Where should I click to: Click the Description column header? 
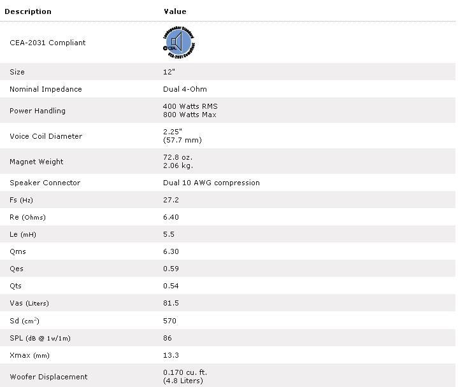point(28,11)
